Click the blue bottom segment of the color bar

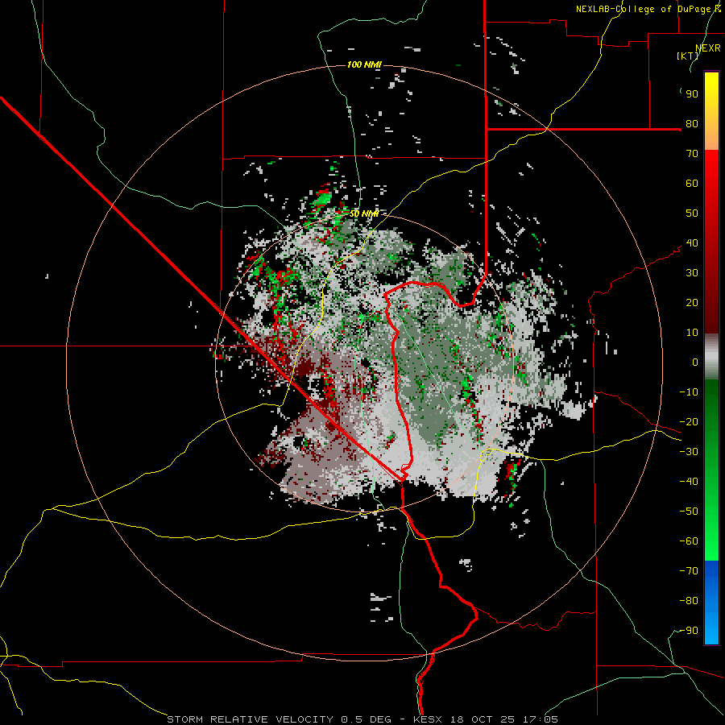[x=711, y=602]
